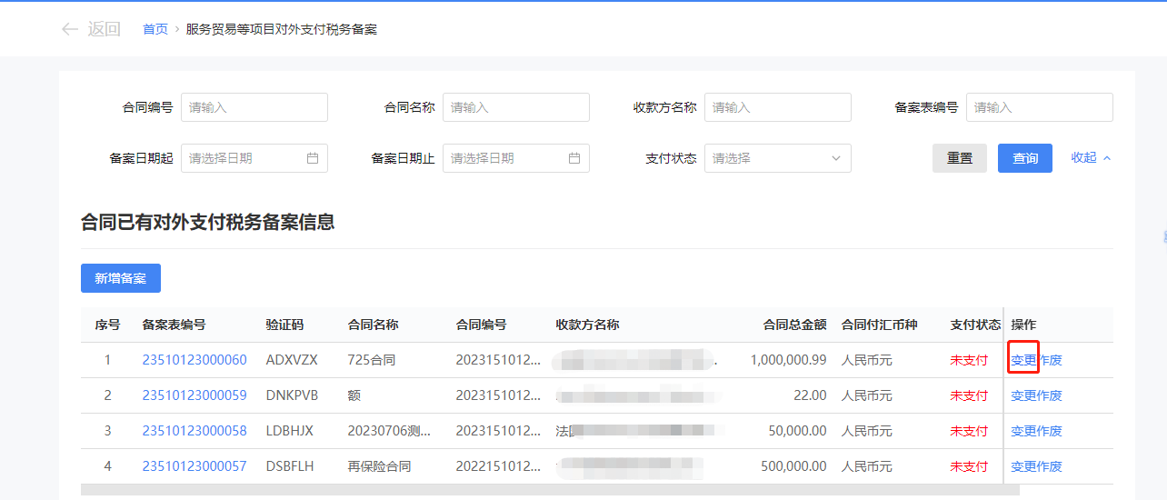Click the 重置 reset button
This screenshot has height=500, width=1167.
[x=959, y=158]
